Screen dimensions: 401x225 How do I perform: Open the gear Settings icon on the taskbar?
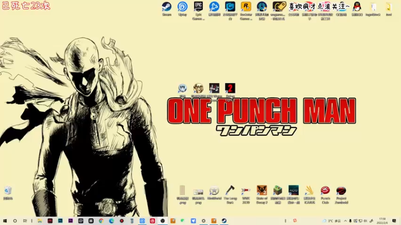point(204,221)
